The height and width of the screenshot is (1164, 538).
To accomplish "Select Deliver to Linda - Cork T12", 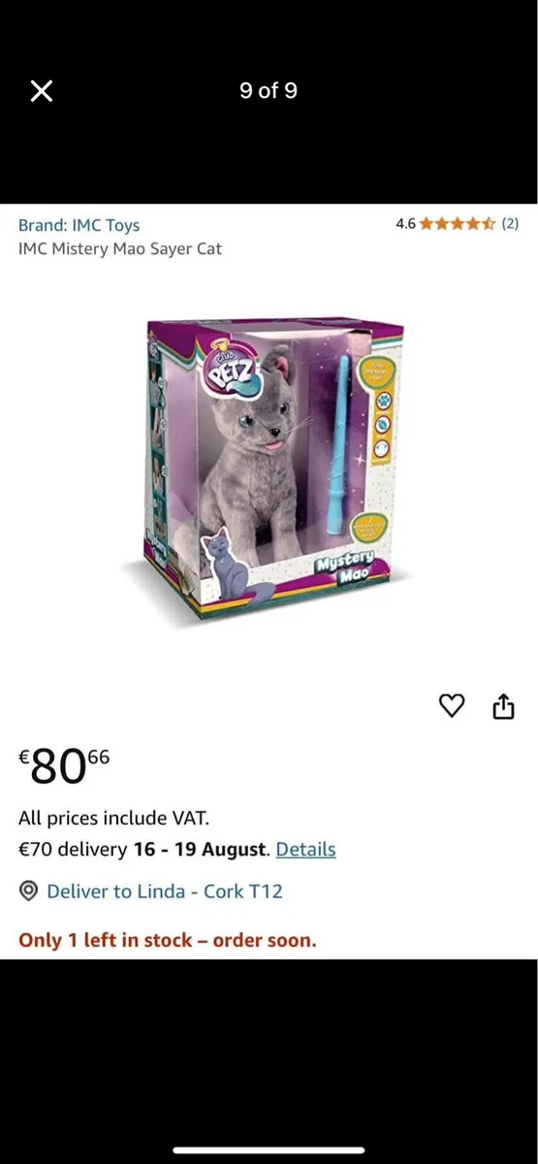I will 165,890.
